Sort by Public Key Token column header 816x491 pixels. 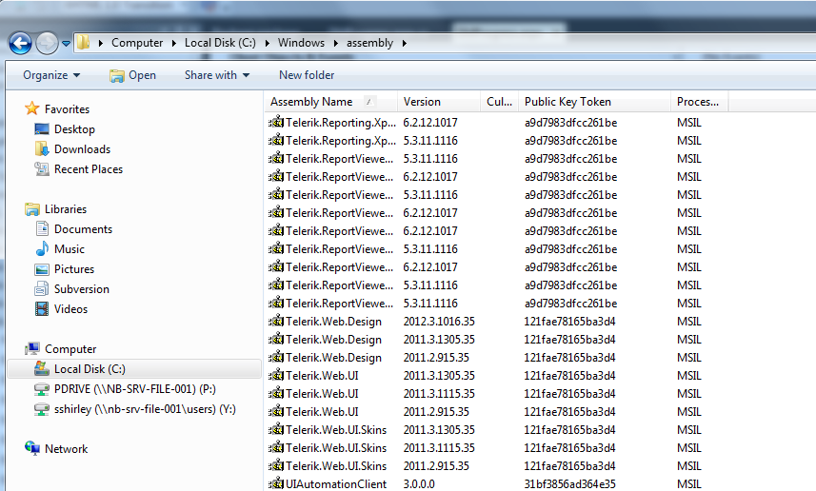[595, 102]
